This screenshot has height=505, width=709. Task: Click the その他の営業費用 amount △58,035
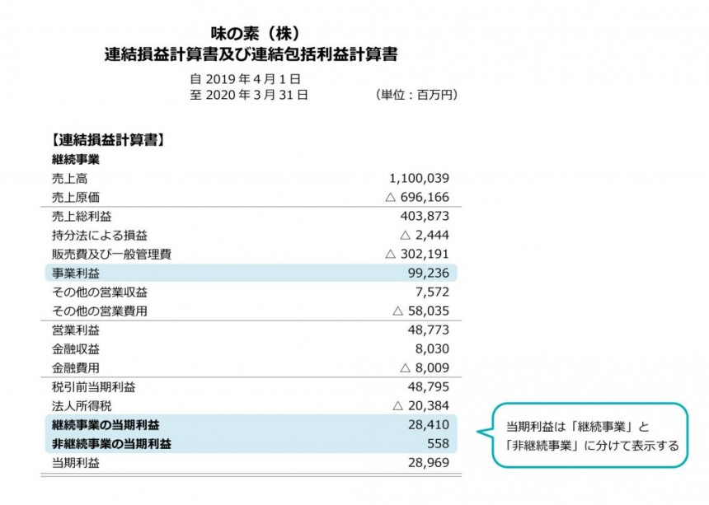(x=420, y=311)
